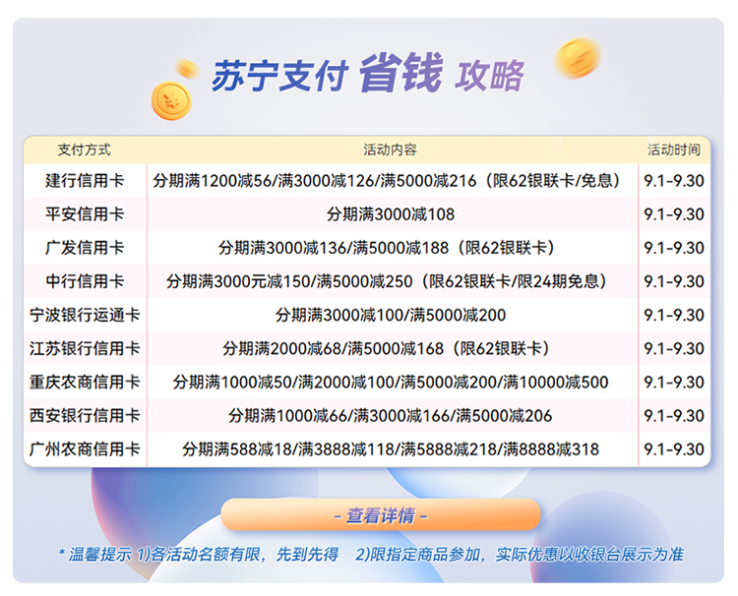This screenshot has width=738, height=596.
Task: Open the 查看详情 orange button
Action: tap(380, 515)
